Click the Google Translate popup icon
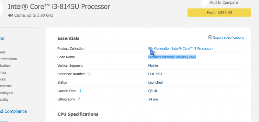 coord(152,53)
